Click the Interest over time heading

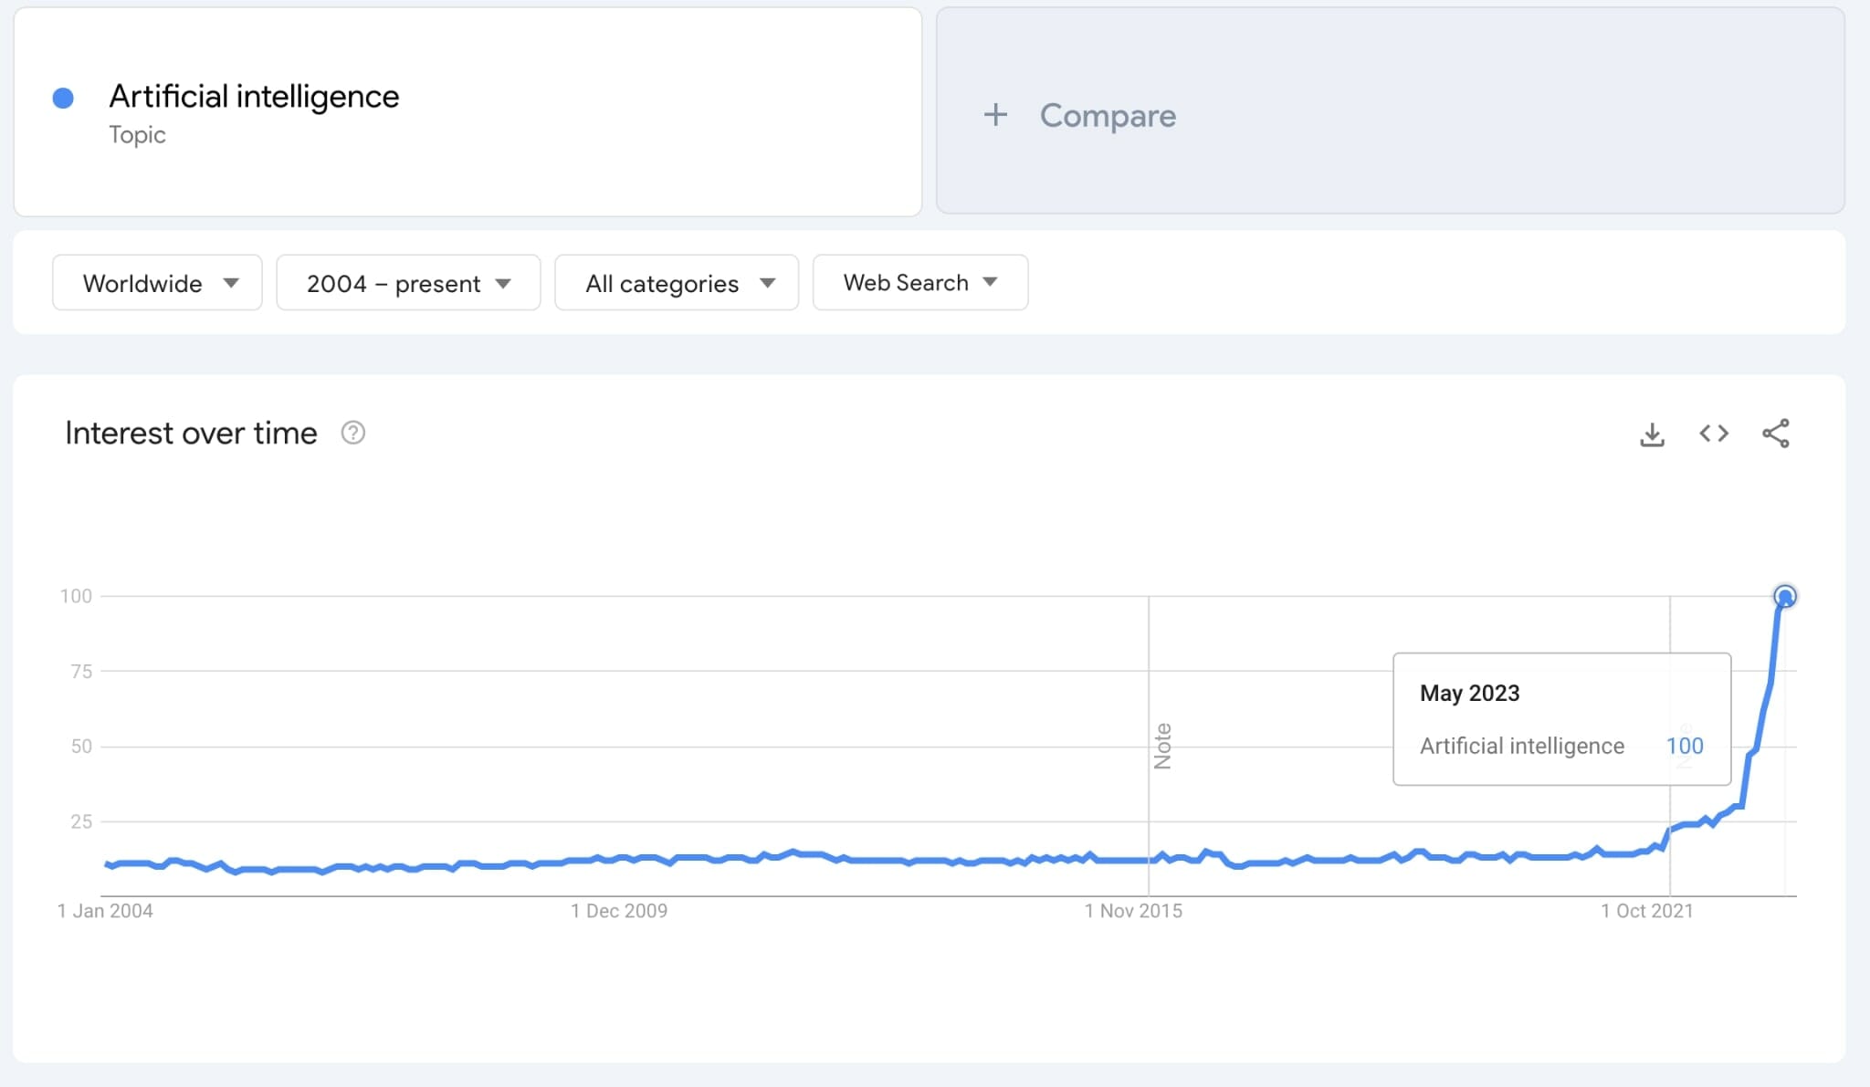191,434
